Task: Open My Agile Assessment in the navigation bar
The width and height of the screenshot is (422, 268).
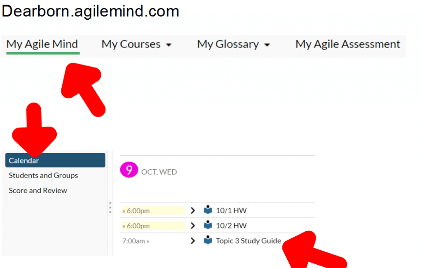Action: pyautogui.click(x=348, y=44)
